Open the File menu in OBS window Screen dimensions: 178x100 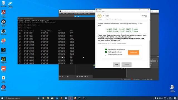coord(60,14)
